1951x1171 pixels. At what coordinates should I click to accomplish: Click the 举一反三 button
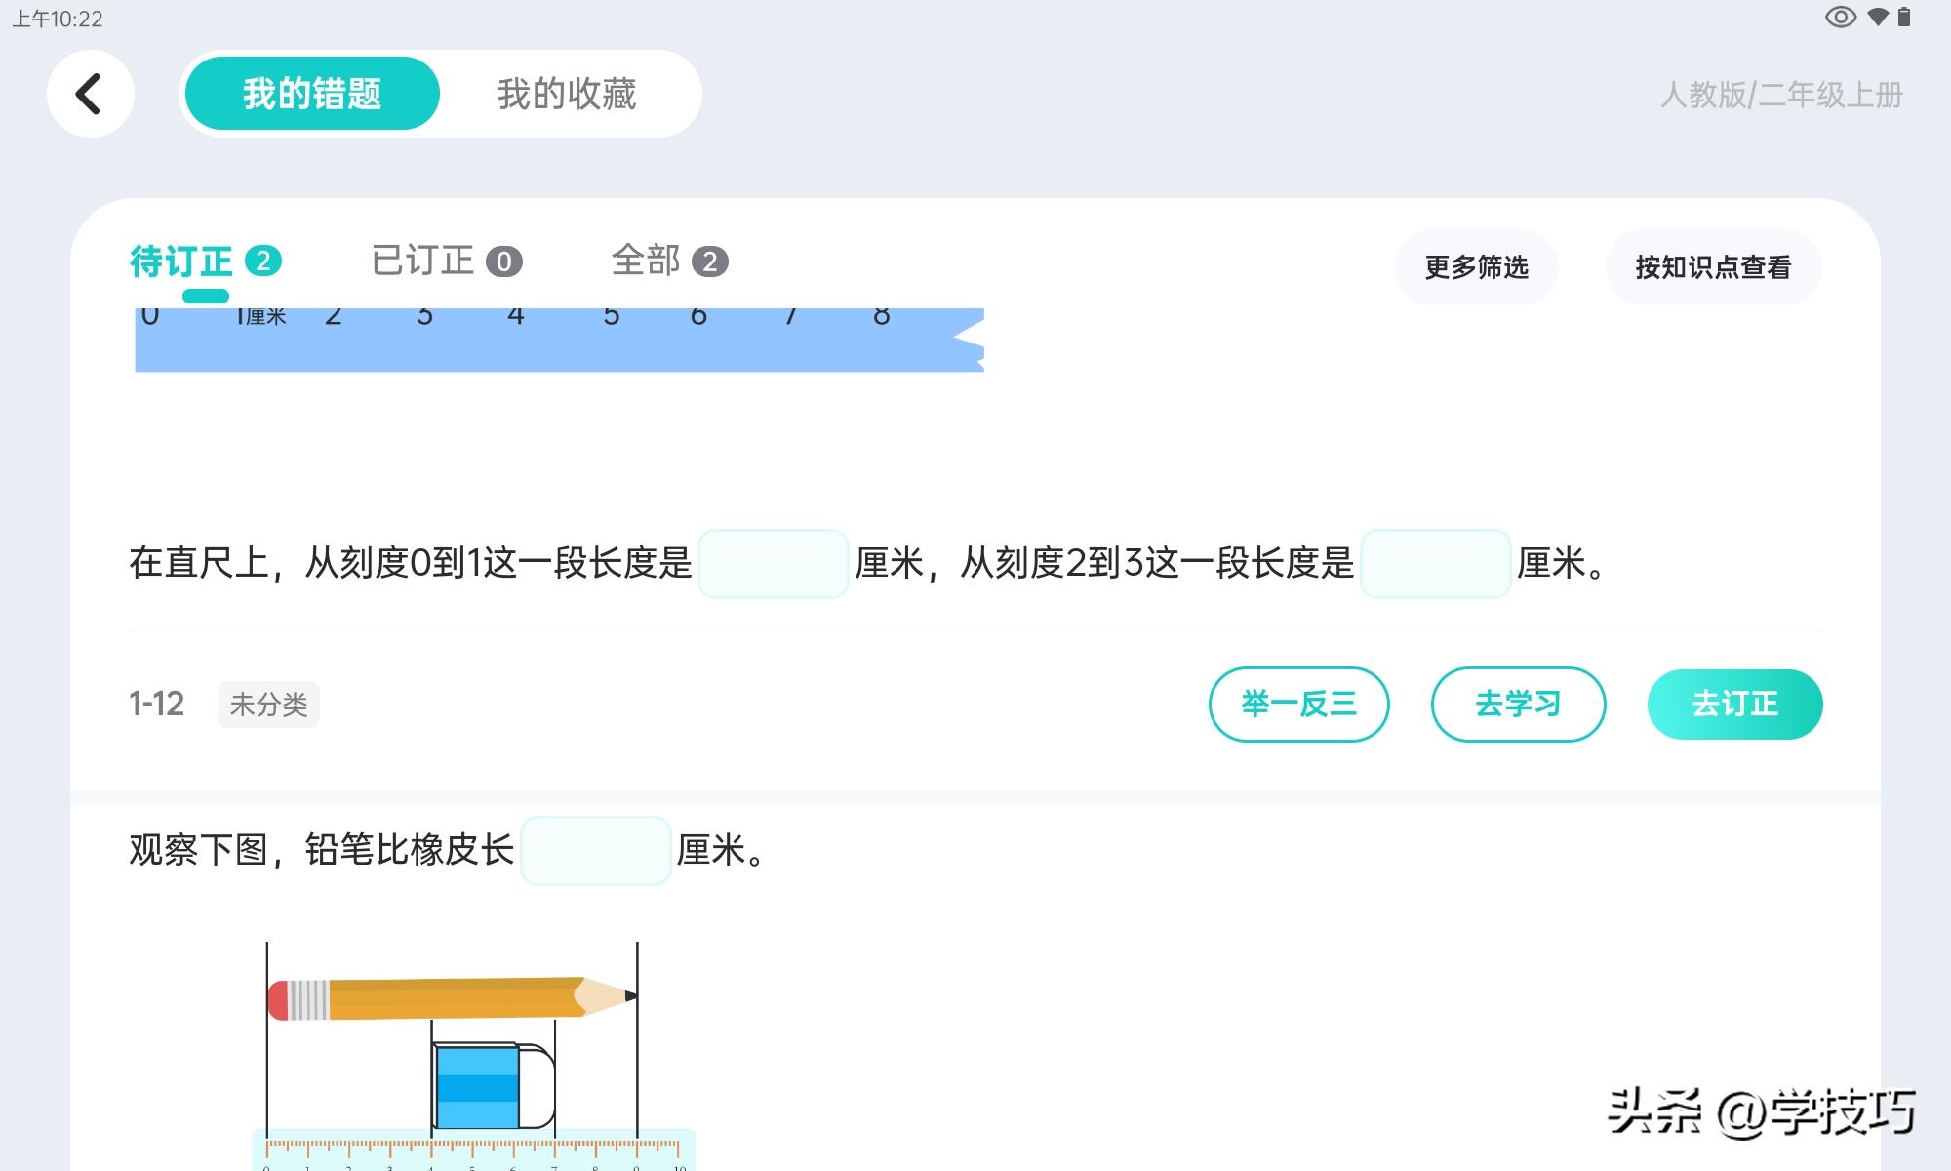click(x=1299, y=704)
